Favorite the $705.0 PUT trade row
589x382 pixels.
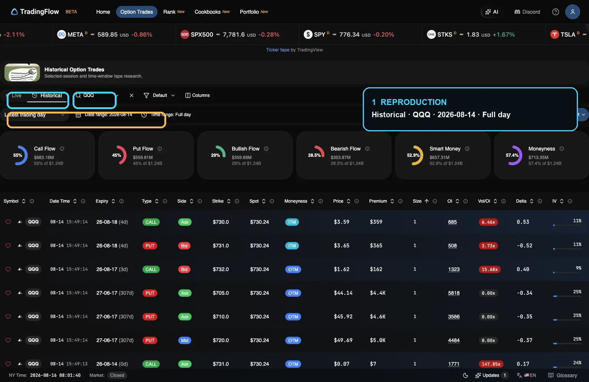click(x=8, y=293)
